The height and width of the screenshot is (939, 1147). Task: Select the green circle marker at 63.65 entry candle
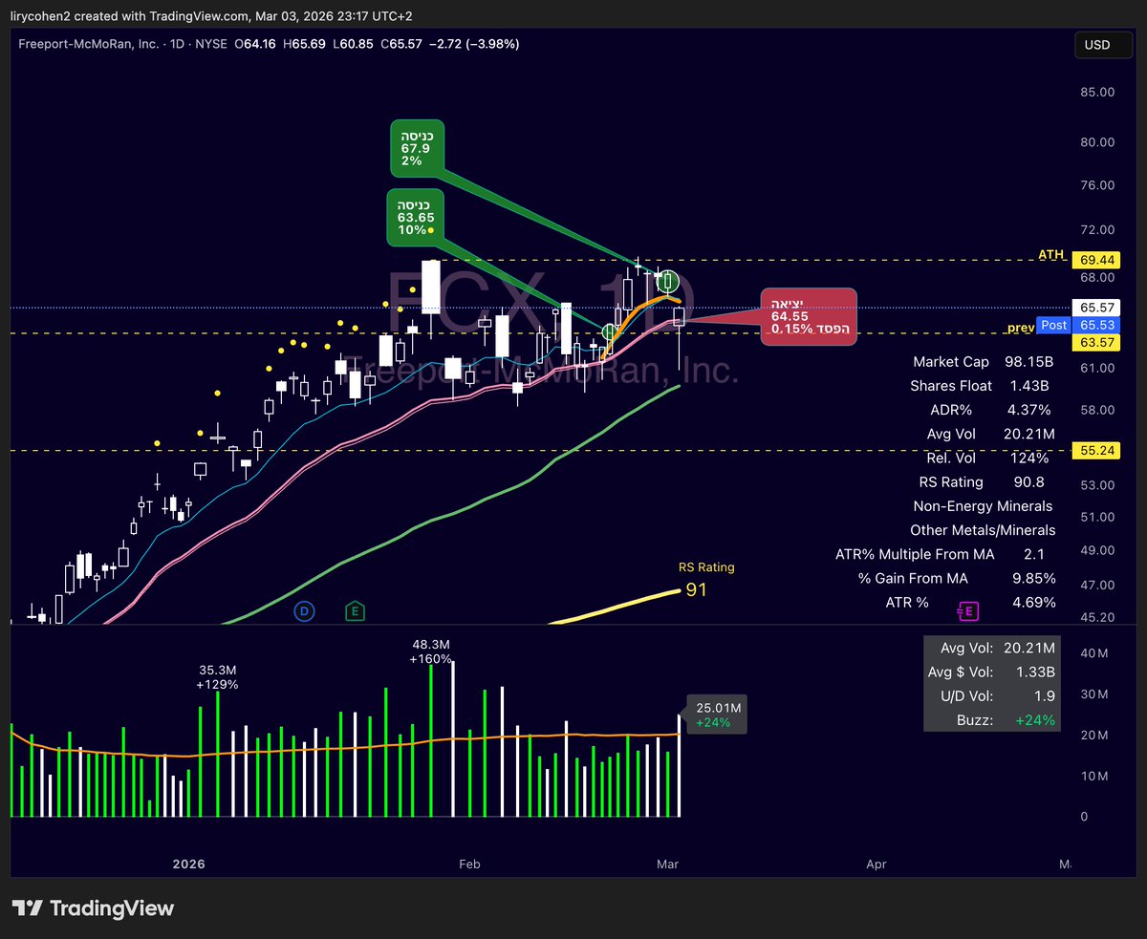(x=609, y=332)
